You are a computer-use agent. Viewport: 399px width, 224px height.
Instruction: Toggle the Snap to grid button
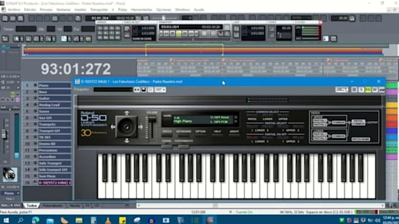coord(63,39)
